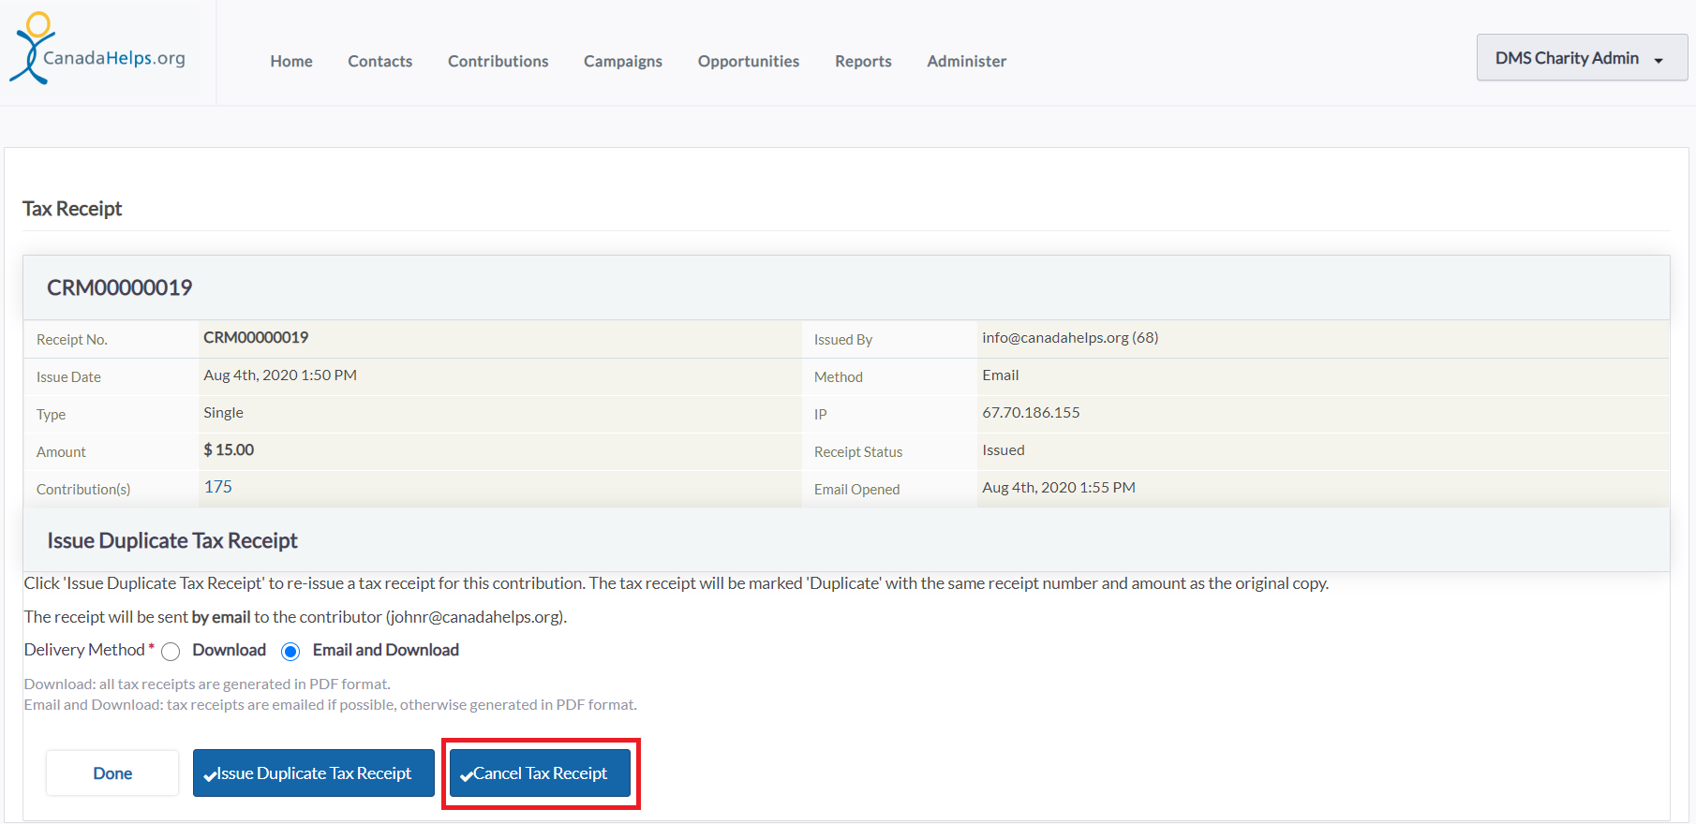Viewport: 1696px width, 824px height.
Task: Open the Reports menu
Action: point(863,61)
